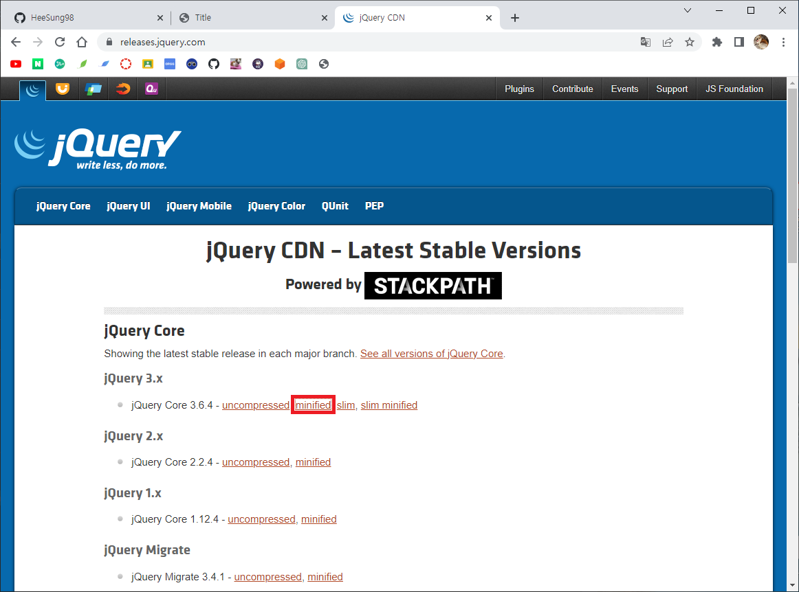Go to the jQuery UI section
The height and width of the screenshot is (592, 799).
[x=129, y=206]
